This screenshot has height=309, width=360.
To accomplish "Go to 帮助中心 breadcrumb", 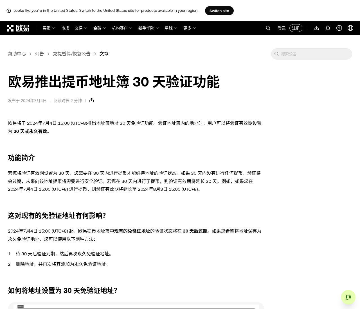I will click(x=17, y=54).
